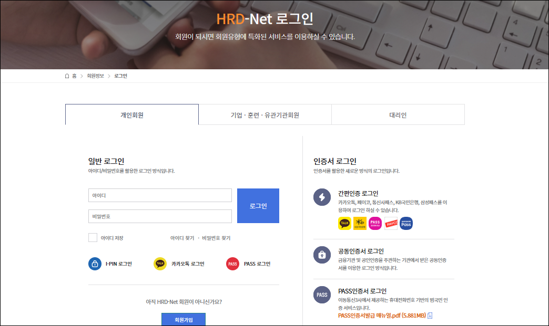Click the round PASS icon for PASS인증서
Image resolution: width=549 pixels, height=326 pixels.
coord(322,295)
